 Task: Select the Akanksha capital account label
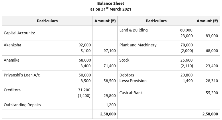coord(12,45)
